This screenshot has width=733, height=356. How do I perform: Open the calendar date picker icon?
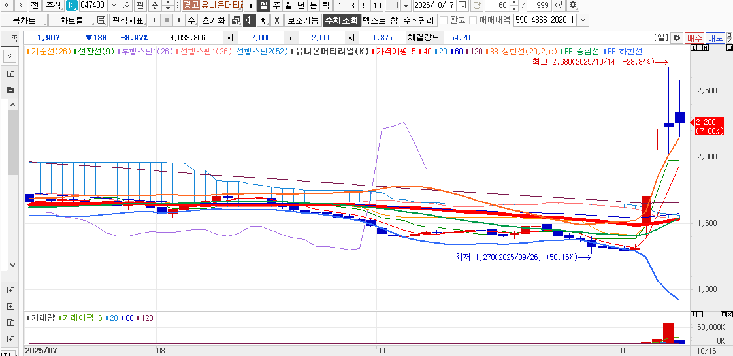(x=463, y=5)
